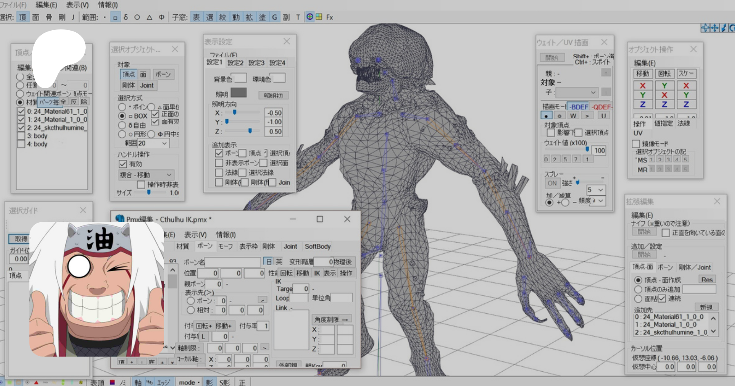Switch to the 設定2 tab
This screenshot has height=386, width=735.
[x=235, y=62]
